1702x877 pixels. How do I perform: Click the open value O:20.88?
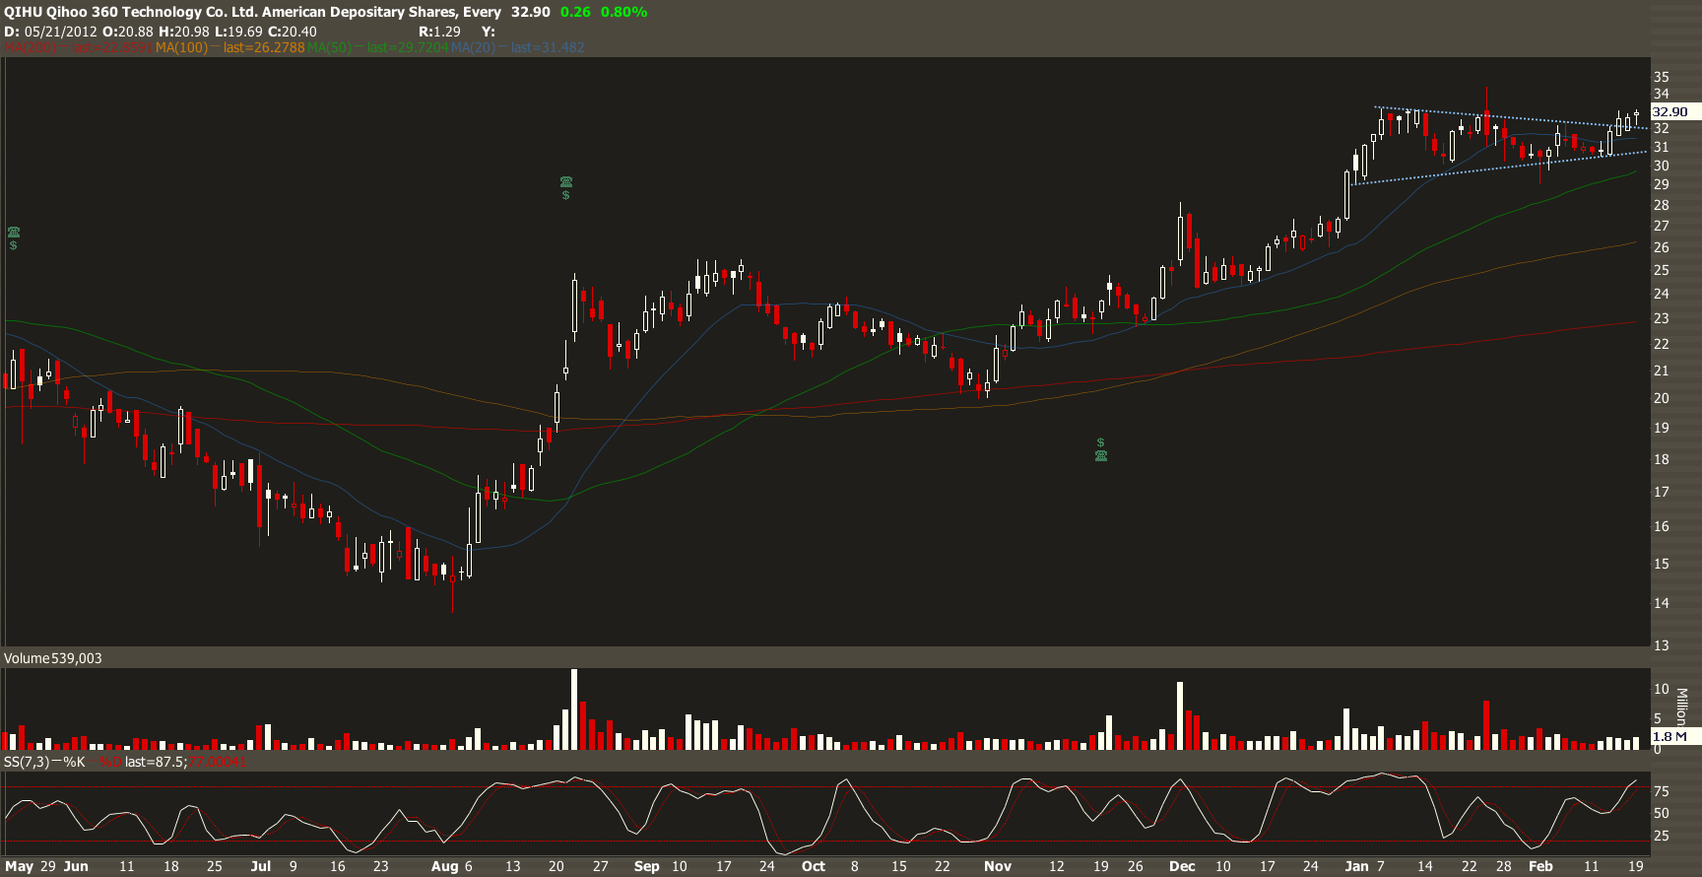128,32
